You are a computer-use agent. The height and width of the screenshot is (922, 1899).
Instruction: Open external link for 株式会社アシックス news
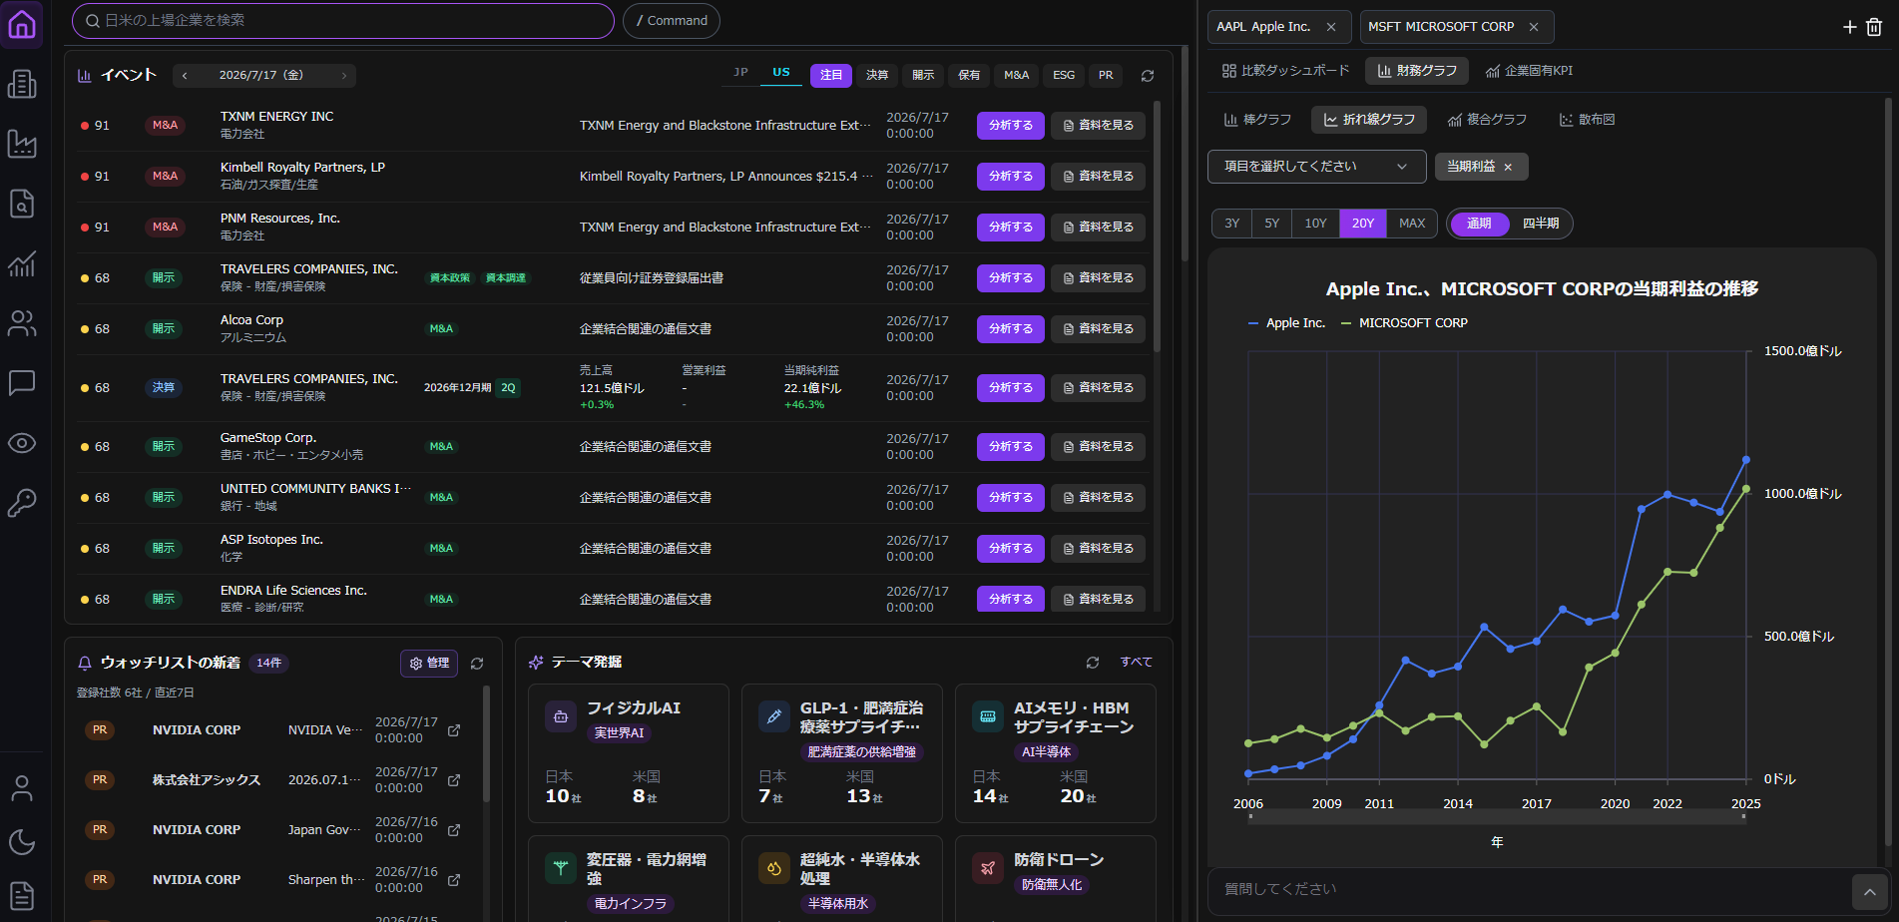point(454,780)
